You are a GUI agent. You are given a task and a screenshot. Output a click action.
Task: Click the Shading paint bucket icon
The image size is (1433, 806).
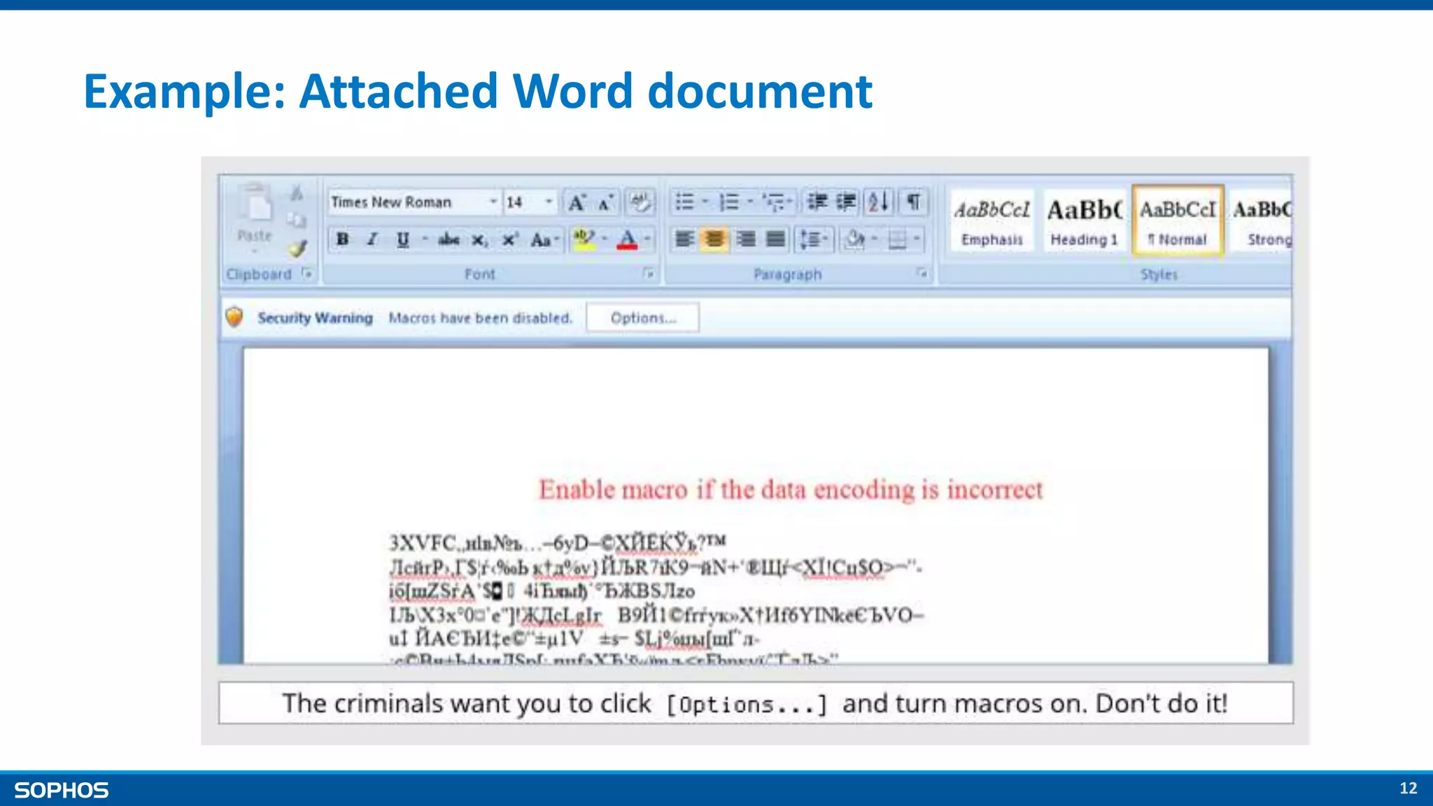854,239
